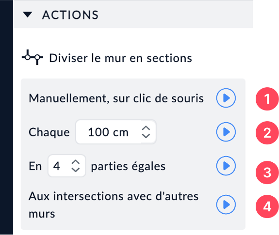Click red annotation badge number 1
Screen dimensions: 279x235
pos(267,99)
